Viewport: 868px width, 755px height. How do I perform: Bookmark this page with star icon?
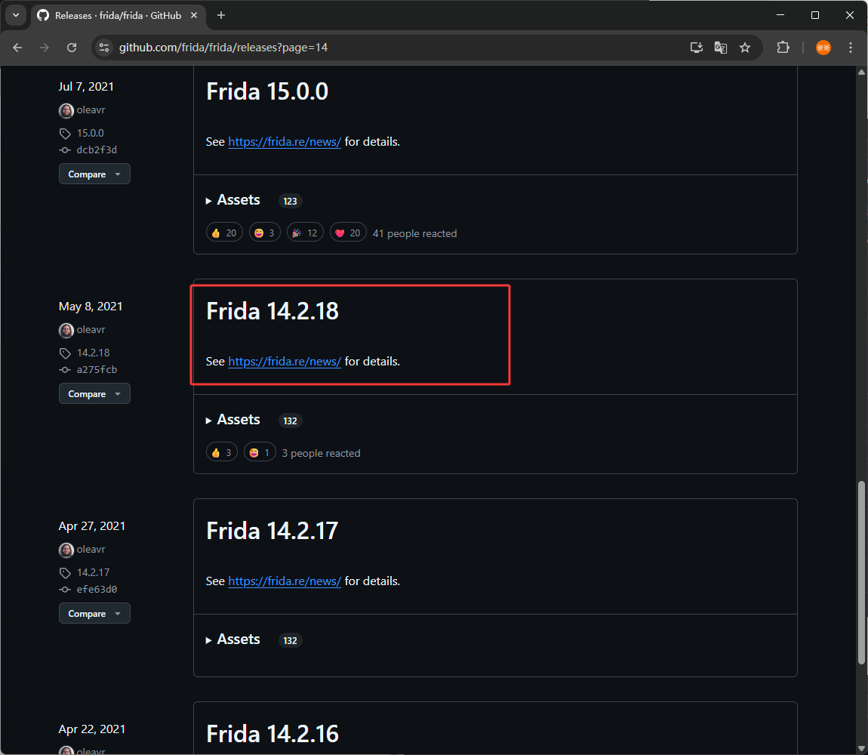tap(745, 48)
